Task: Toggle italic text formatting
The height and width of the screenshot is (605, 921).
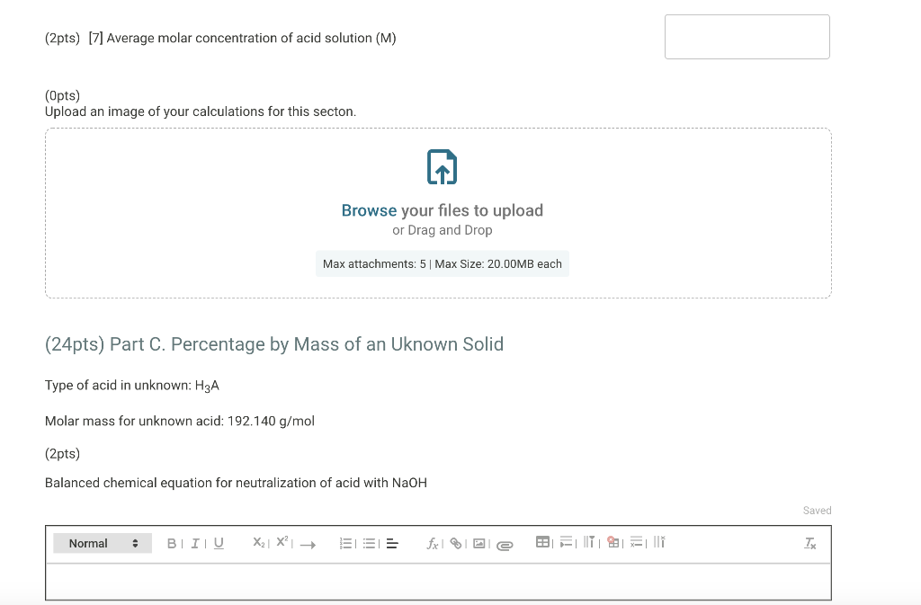Action: click(194, 542)
